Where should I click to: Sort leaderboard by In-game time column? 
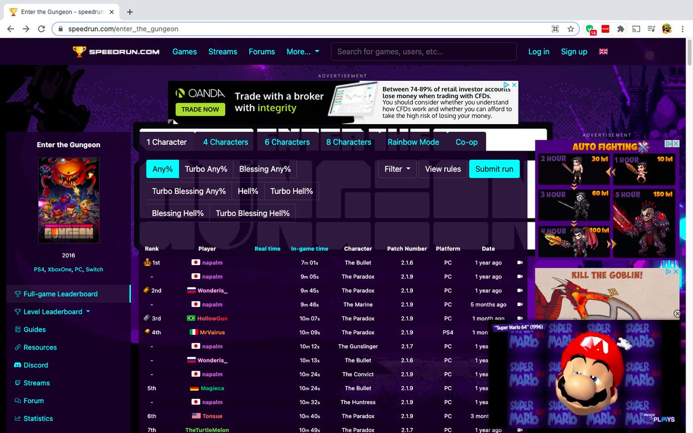click(310, 249)
